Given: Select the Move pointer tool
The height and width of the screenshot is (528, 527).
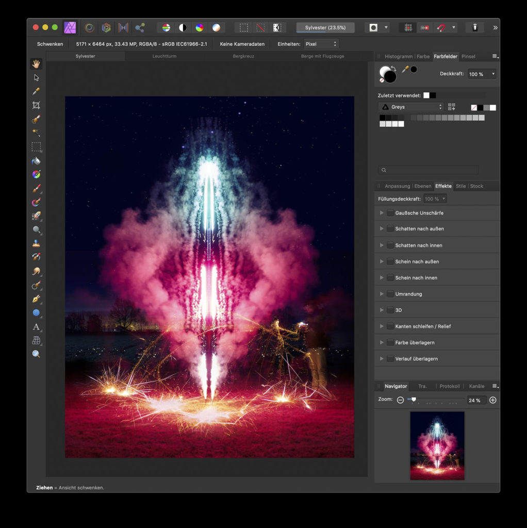Looking at the screenshot, I should [x=37, y=78].
